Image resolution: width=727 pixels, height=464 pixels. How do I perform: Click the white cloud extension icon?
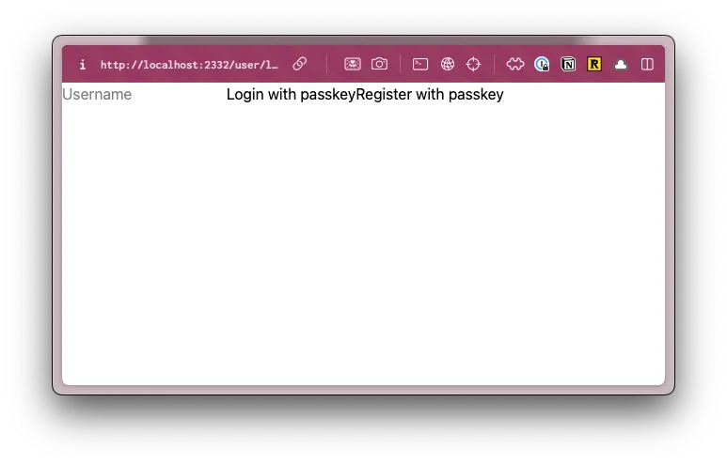pyautogui.click(x=621, y=64)
